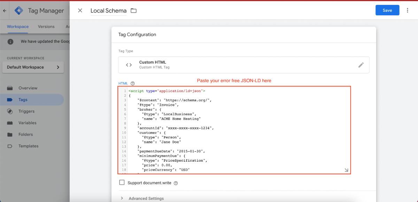Open Triggers in the sidebar
This screenshot has width=418, height=202.
(26, 111)
